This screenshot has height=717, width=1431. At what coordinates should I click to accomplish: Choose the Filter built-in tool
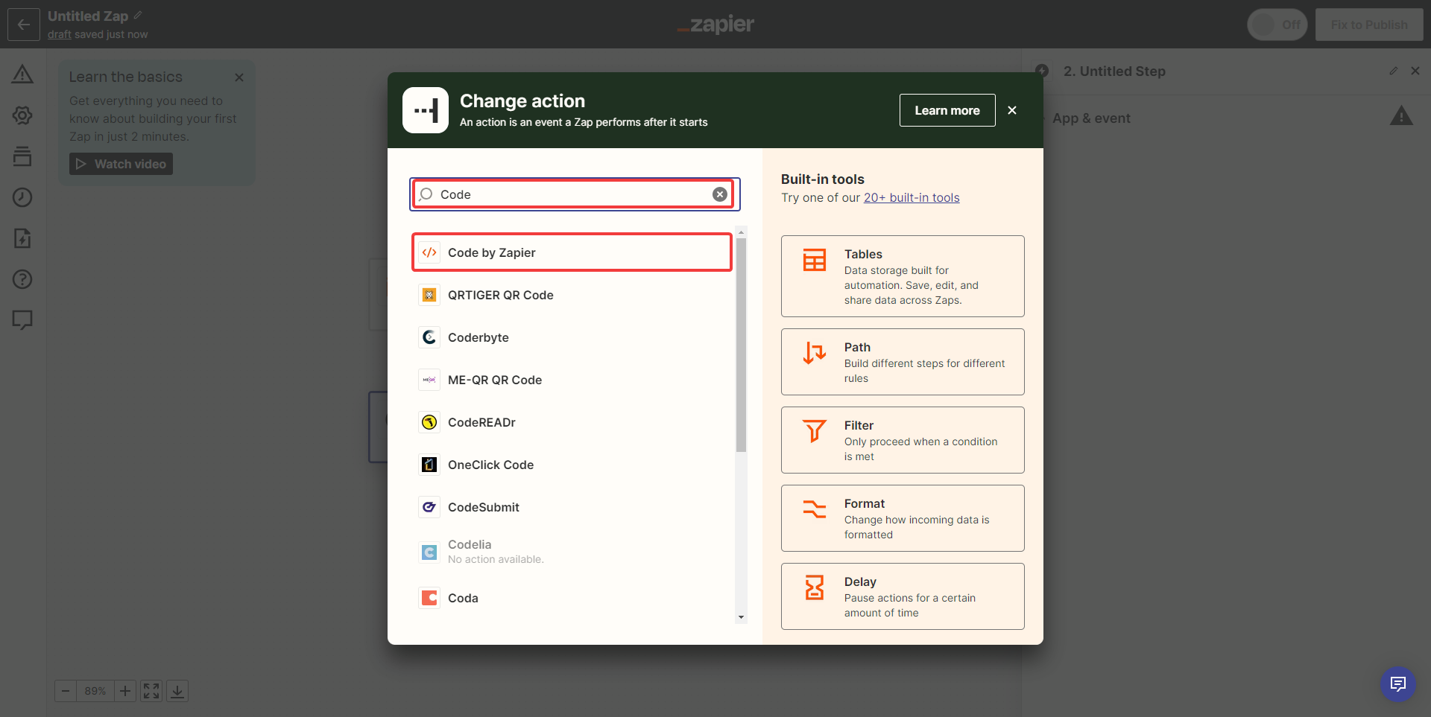click(x=903, y=440)
